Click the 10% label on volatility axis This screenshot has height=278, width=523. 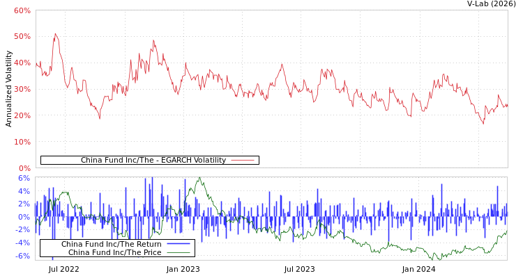[22, 142]
